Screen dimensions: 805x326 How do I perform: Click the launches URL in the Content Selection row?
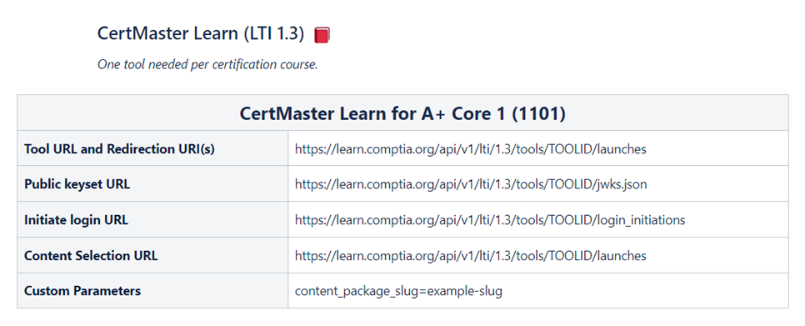[x=470, y=256]
